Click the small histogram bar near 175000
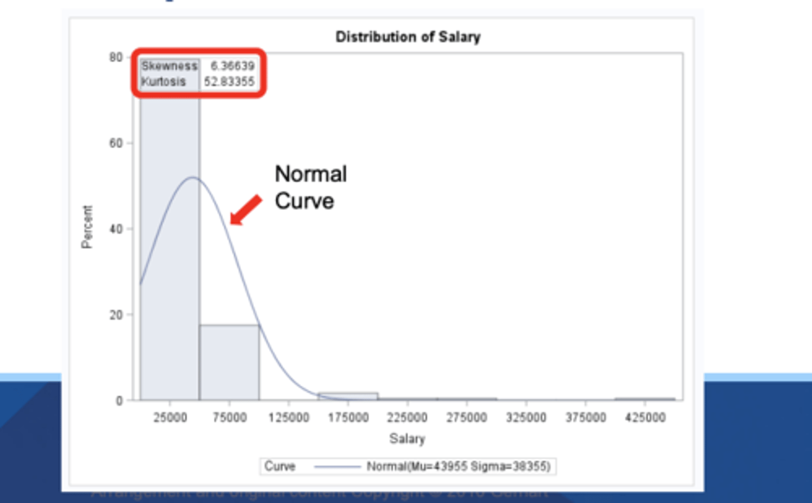 pyautogui.click(x=348, y=396)
